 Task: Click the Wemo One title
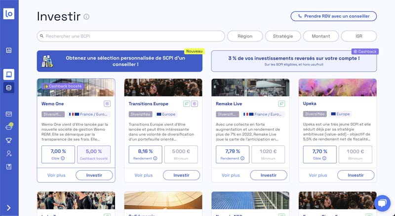[53, 104]
